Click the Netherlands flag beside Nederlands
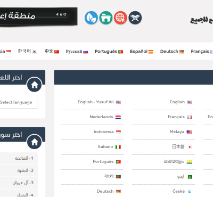This screenshot has width=213, height=197. click(118, 117)
